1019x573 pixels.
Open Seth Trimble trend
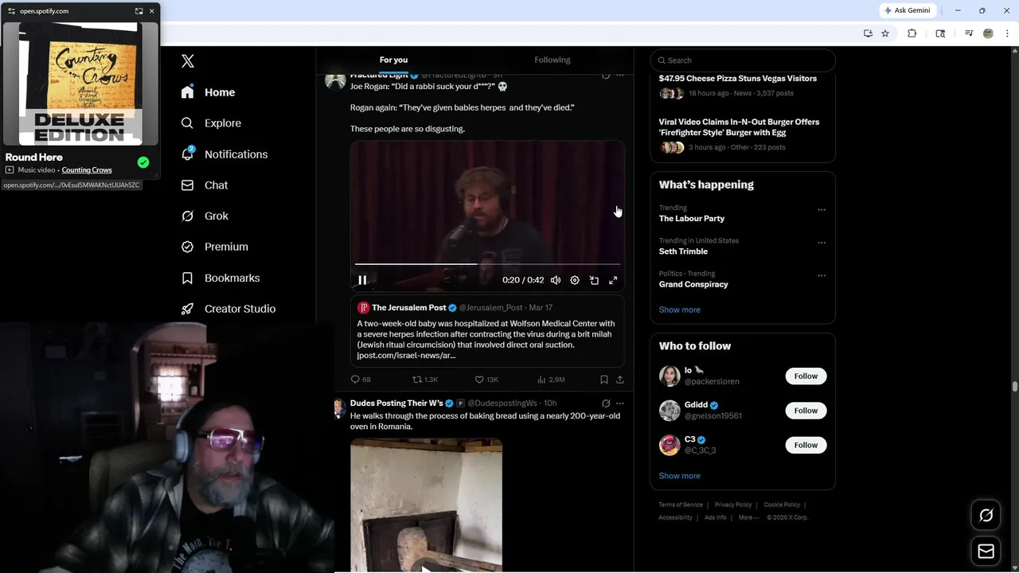(x=683, y=251)
